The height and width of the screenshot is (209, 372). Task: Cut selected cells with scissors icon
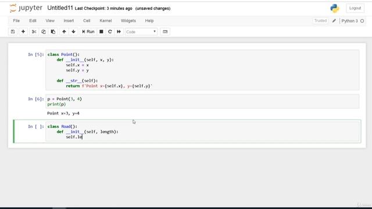34,32
